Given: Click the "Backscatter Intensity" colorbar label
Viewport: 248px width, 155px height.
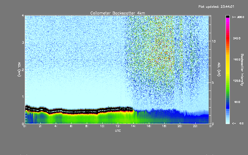Looking at the screenshot, I should pyautogui.click(x=242, y=70).
